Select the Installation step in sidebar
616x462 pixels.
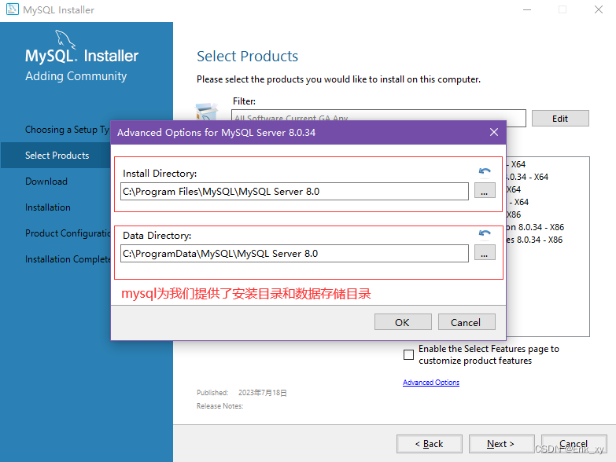(48, 207)
